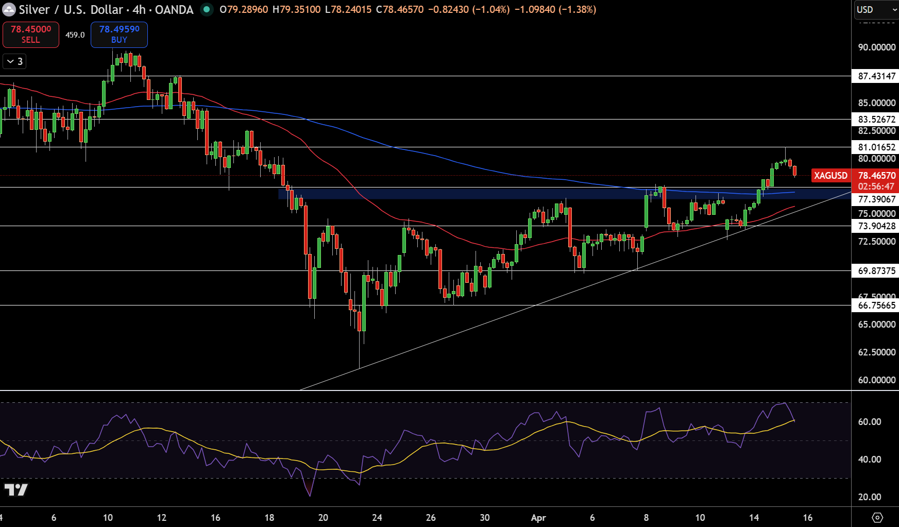Click the 77.39067 price level label

[876, 199]
